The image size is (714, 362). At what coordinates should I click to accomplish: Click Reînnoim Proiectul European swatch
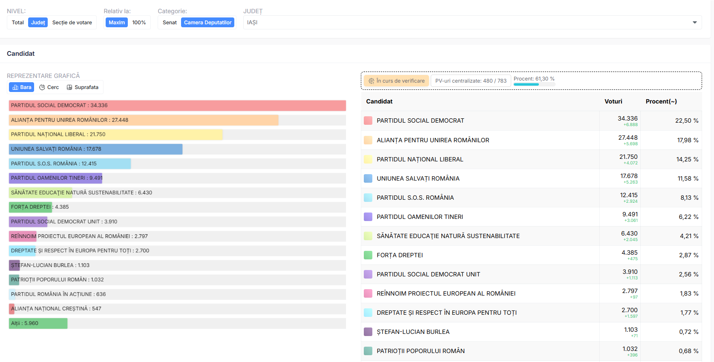[x=368, y=293]
